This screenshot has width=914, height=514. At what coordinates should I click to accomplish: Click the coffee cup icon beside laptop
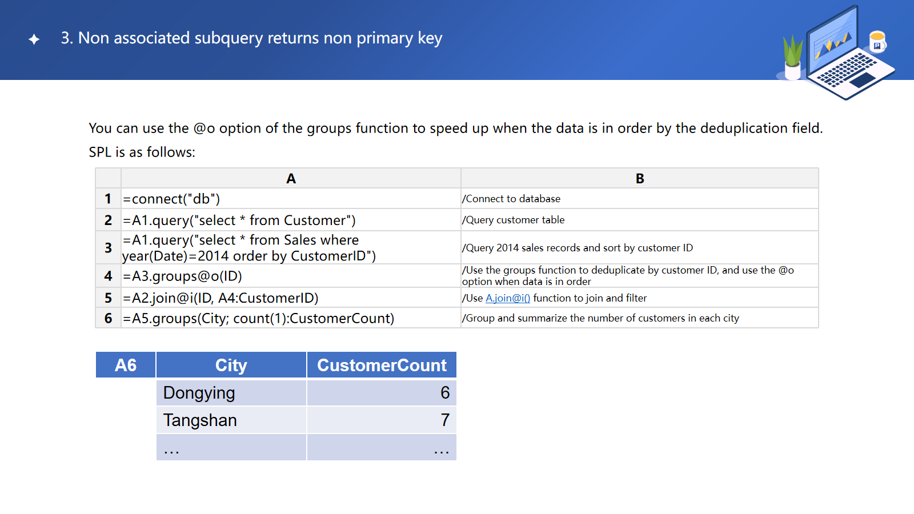877,41
